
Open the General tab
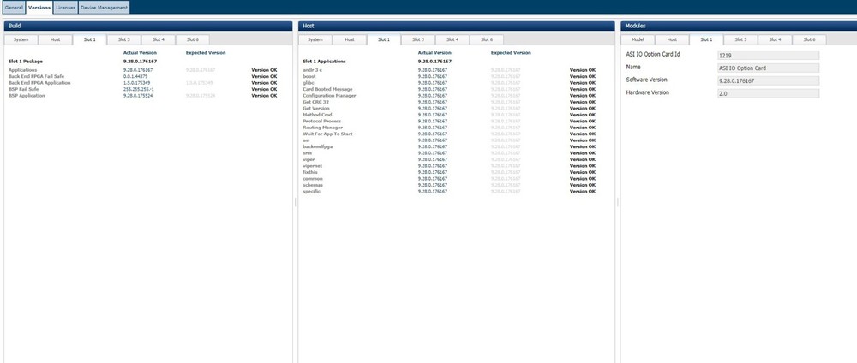pyautogui.click(x=14, y=8)
